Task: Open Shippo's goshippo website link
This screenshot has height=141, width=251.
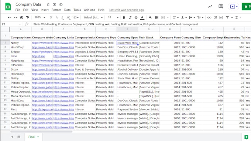Action: tap(42, 52)
